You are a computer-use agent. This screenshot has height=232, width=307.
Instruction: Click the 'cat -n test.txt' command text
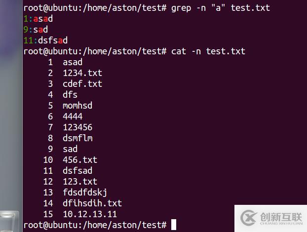208,51
